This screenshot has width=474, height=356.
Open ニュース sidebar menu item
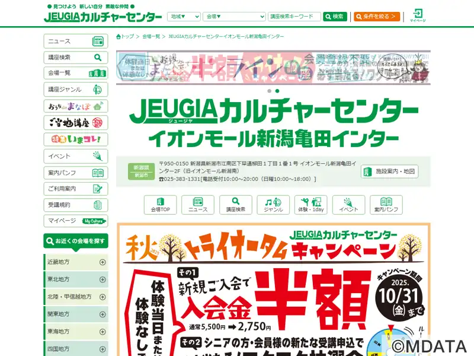click(x=76, y=41)
